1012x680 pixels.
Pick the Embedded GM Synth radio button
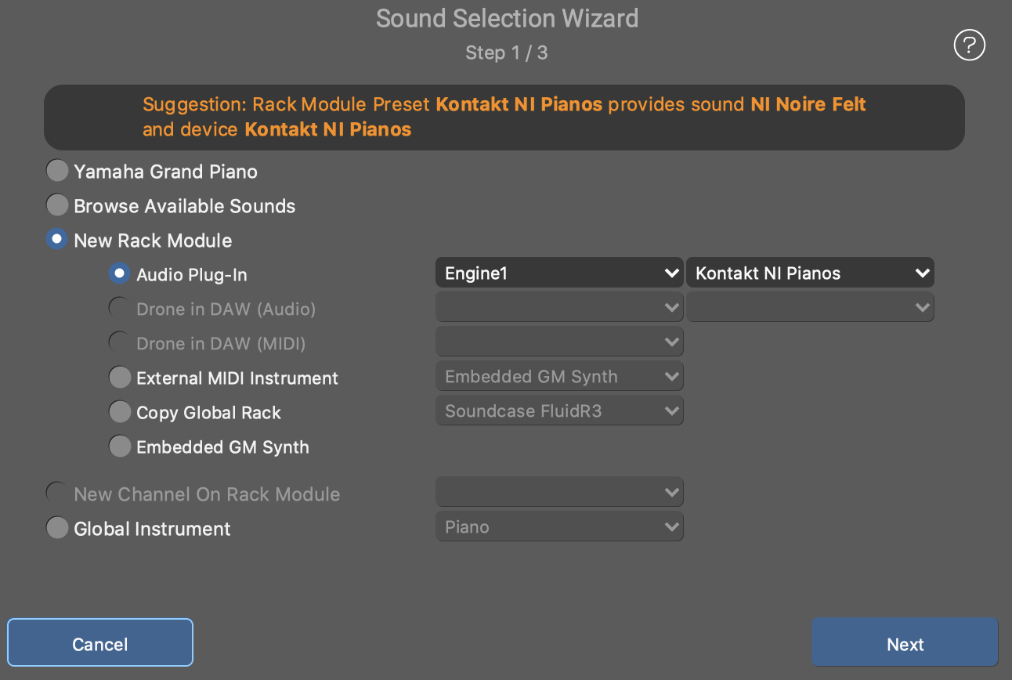tap(120, 447)
